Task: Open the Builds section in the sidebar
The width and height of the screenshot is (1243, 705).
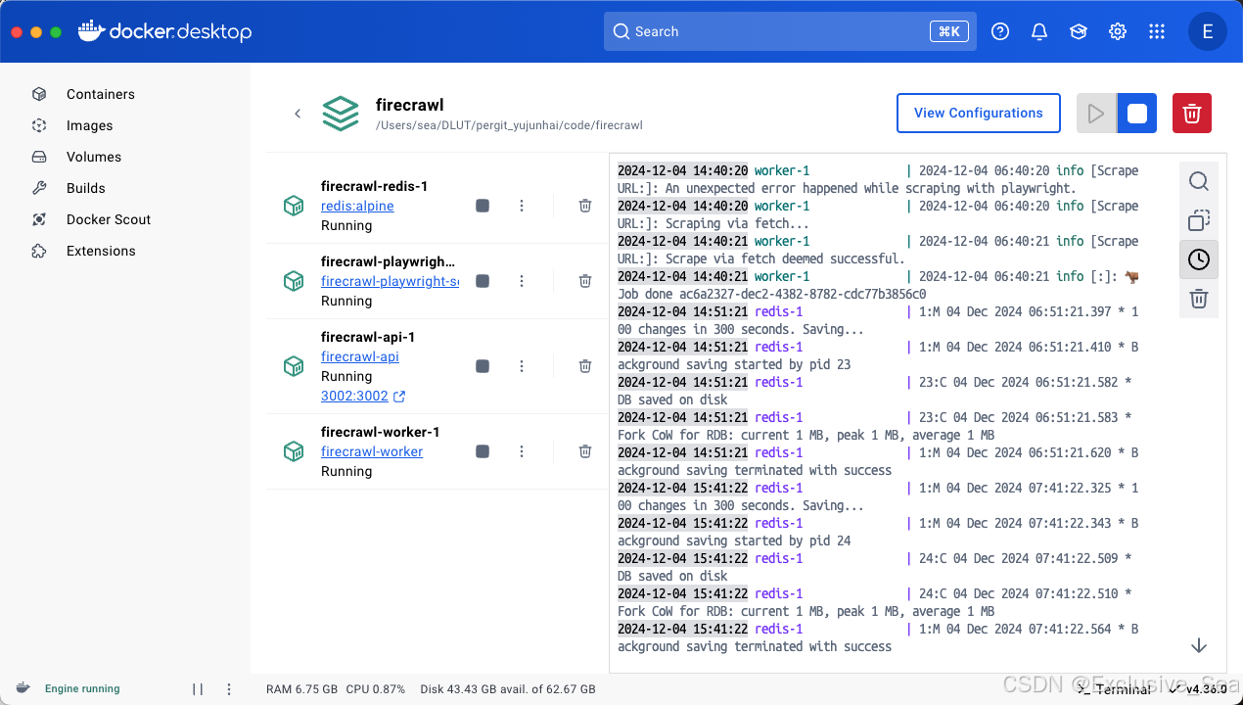Action: point(86,188)
